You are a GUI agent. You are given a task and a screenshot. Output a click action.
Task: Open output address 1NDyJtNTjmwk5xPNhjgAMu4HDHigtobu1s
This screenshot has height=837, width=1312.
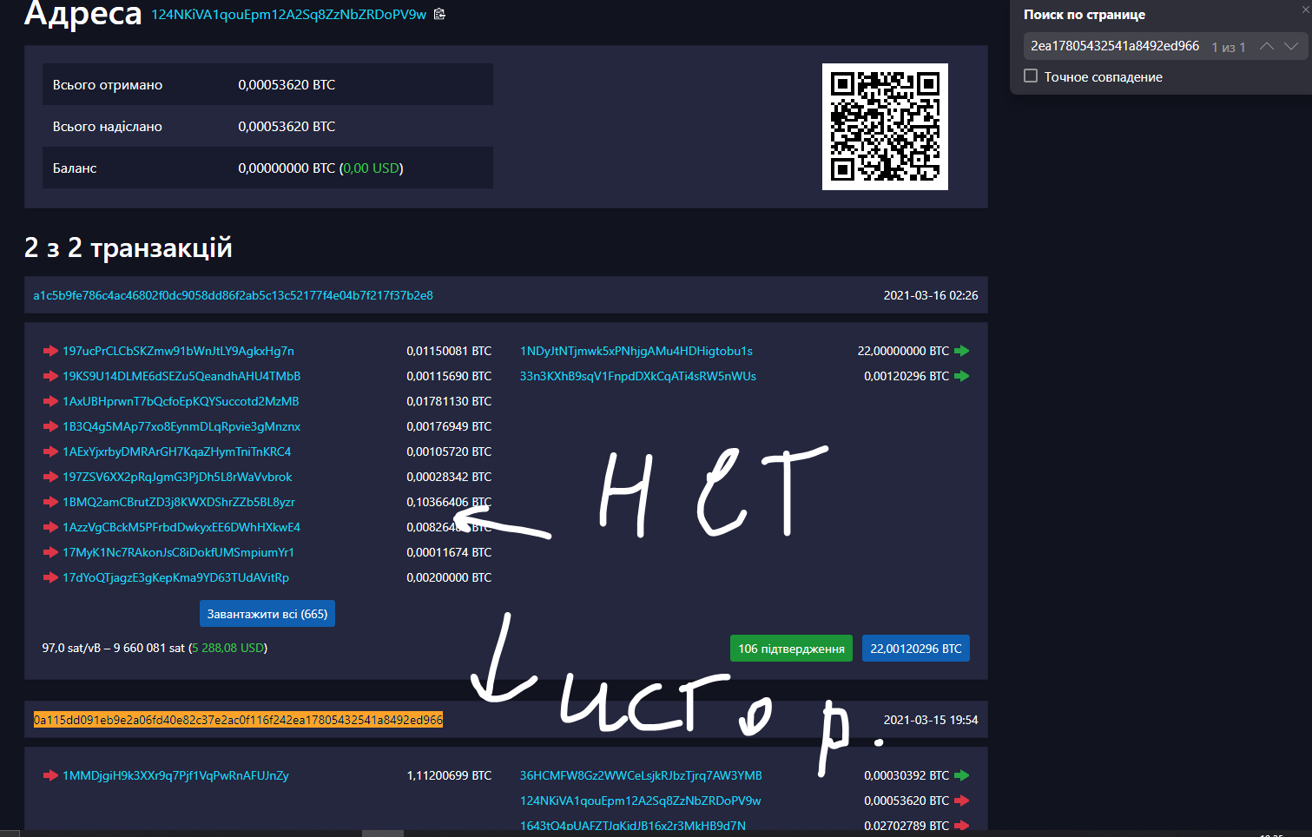pos(636,352)
